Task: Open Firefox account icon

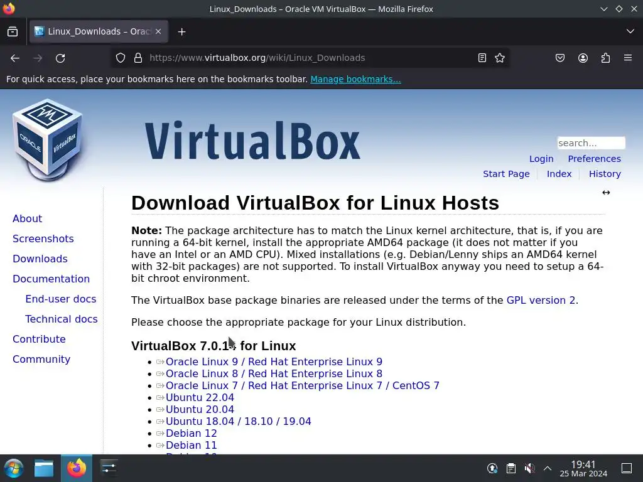Action: pos(583,58)
